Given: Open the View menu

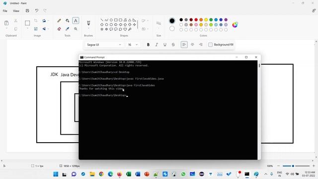Looking at the screenshot, I should 16,11.
